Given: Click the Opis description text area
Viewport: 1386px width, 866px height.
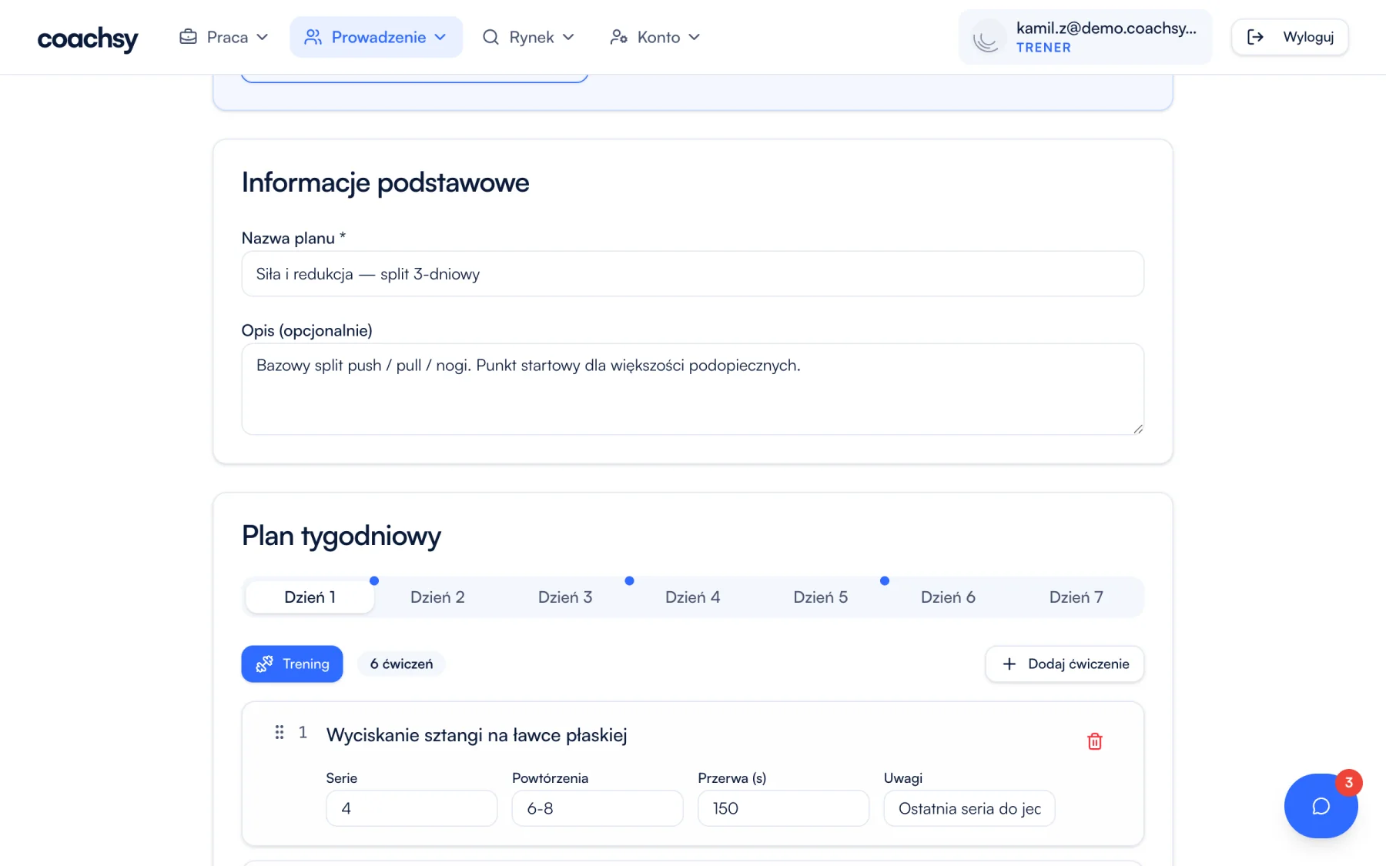Looking at the screenshot, I should click(x=693, y=389).
